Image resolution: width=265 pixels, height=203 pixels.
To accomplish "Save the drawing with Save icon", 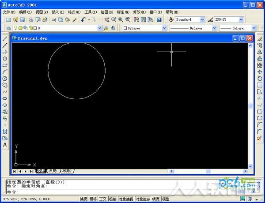I will pos(23,19).
